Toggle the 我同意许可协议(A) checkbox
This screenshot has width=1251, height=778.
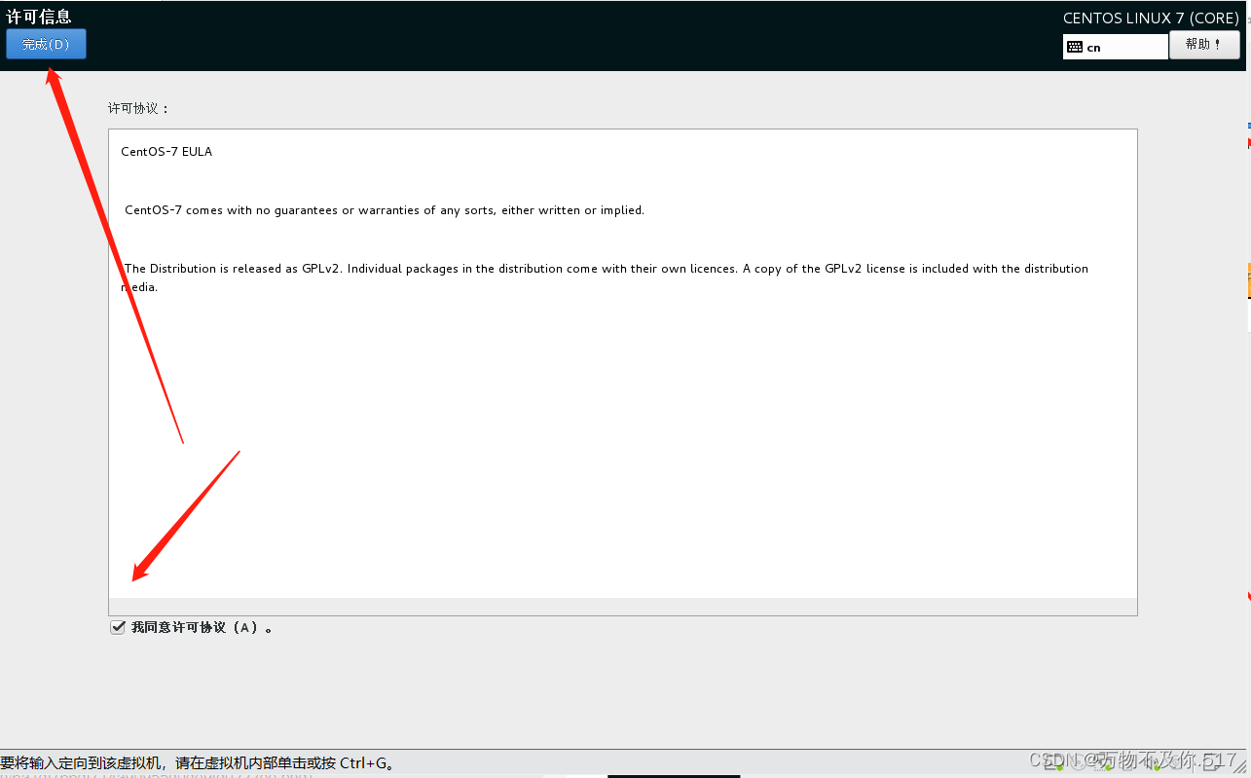pyautogui.click(x=118, y=628)
